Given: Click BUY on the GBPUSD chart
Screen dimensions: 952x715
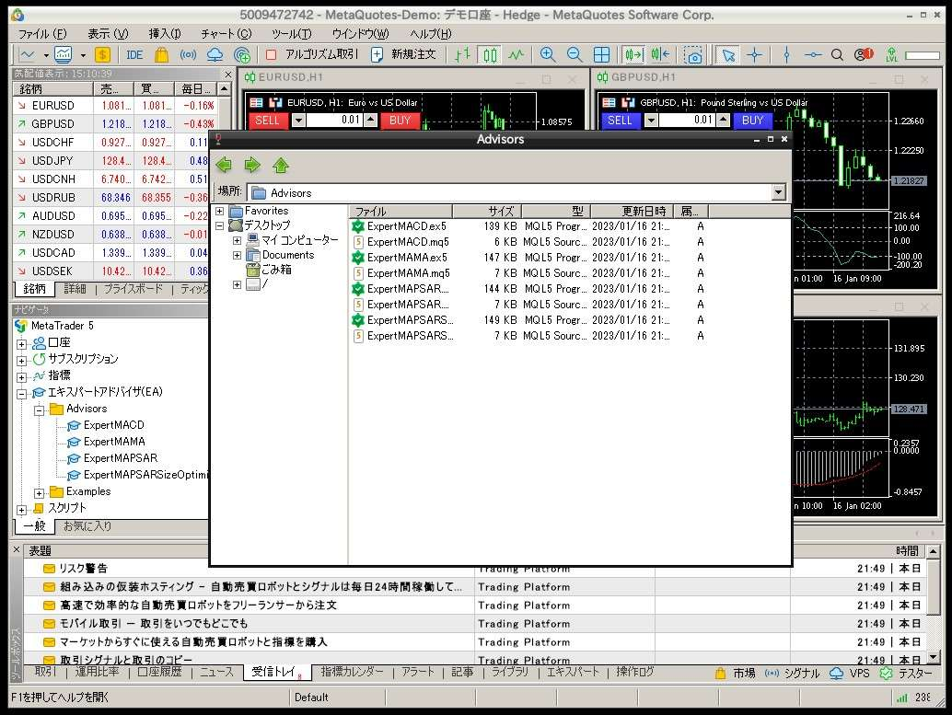Looking at the screenshot, I should click(752, 121).
